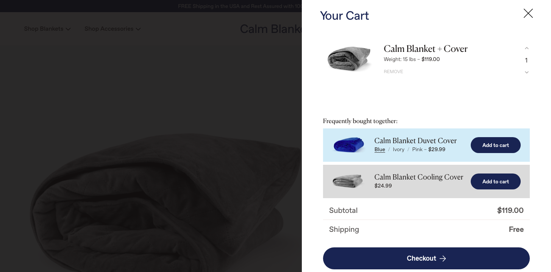Add Calm Blanket Cooling Cover to cart
The width and height of the screenshot is (551, 272).
(x=495, y=181)
